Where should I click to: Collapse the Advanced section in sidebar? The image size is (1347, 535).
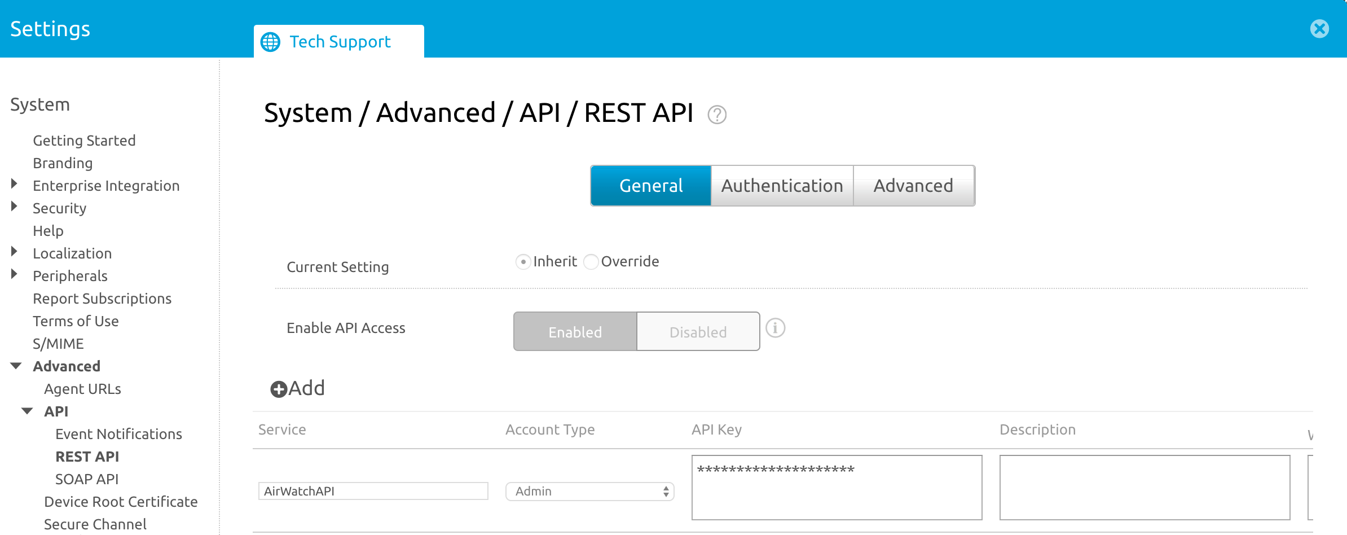16,366
